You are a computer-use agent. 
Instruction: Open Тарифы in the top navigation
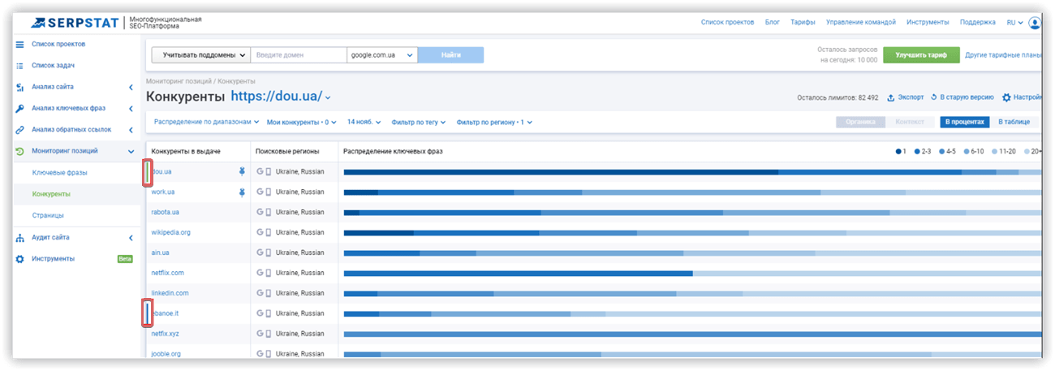coord(803,23)
